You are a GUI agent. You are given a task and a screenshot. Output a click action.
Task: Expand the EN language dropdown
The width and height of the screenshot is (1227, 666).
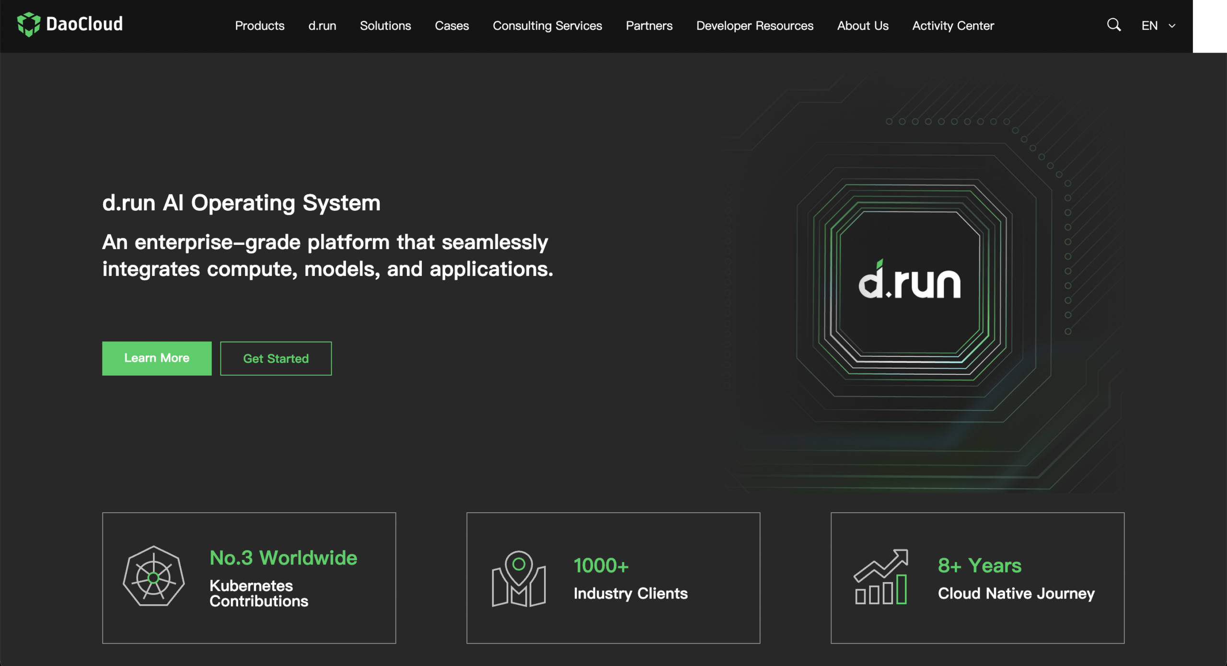[1158, 25]
